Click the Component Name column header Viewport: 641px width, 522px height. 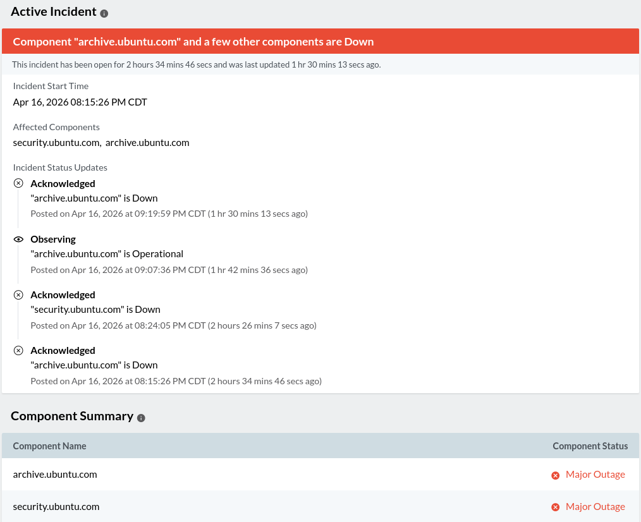point(49,446)
